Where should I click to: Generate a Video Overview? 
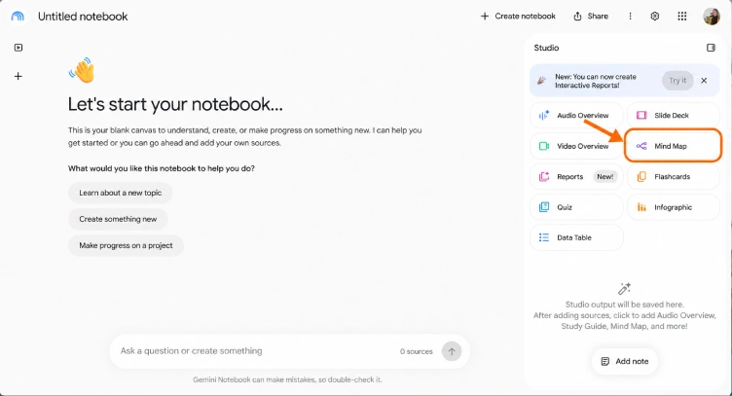coord(576,146)
